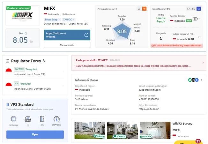
Task: Click the Peringkat indeks info icon
Action: pyautogui.click(x=116, y=9)
